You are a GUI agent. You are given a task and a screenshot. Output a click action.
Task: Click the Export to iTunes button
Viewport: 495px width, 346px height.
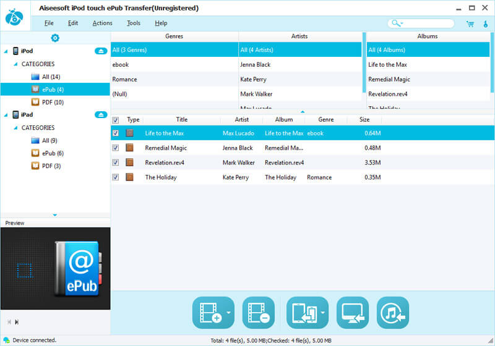click(393, 313)
